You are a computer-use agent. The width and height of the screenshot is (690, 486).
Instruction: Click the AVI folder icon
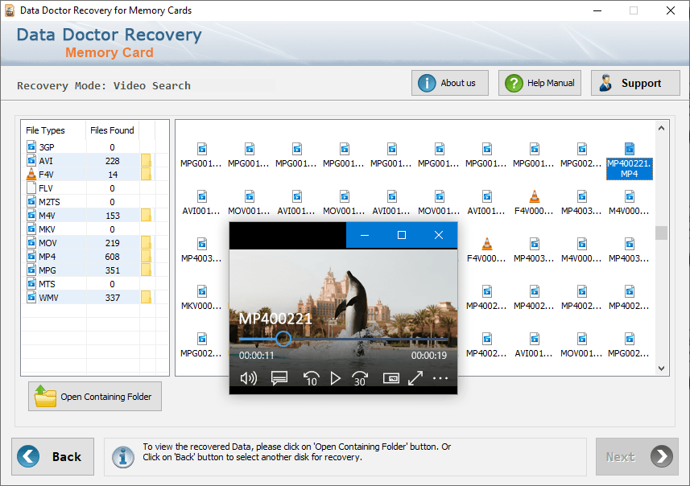point(146,161)
